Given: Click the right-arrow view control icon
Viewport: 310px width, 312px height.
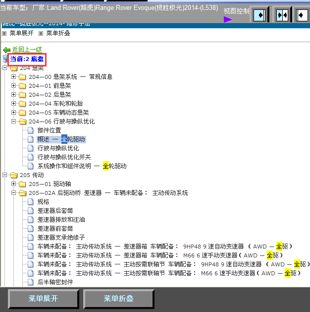Looking at the screenshot, I should 259,15.
